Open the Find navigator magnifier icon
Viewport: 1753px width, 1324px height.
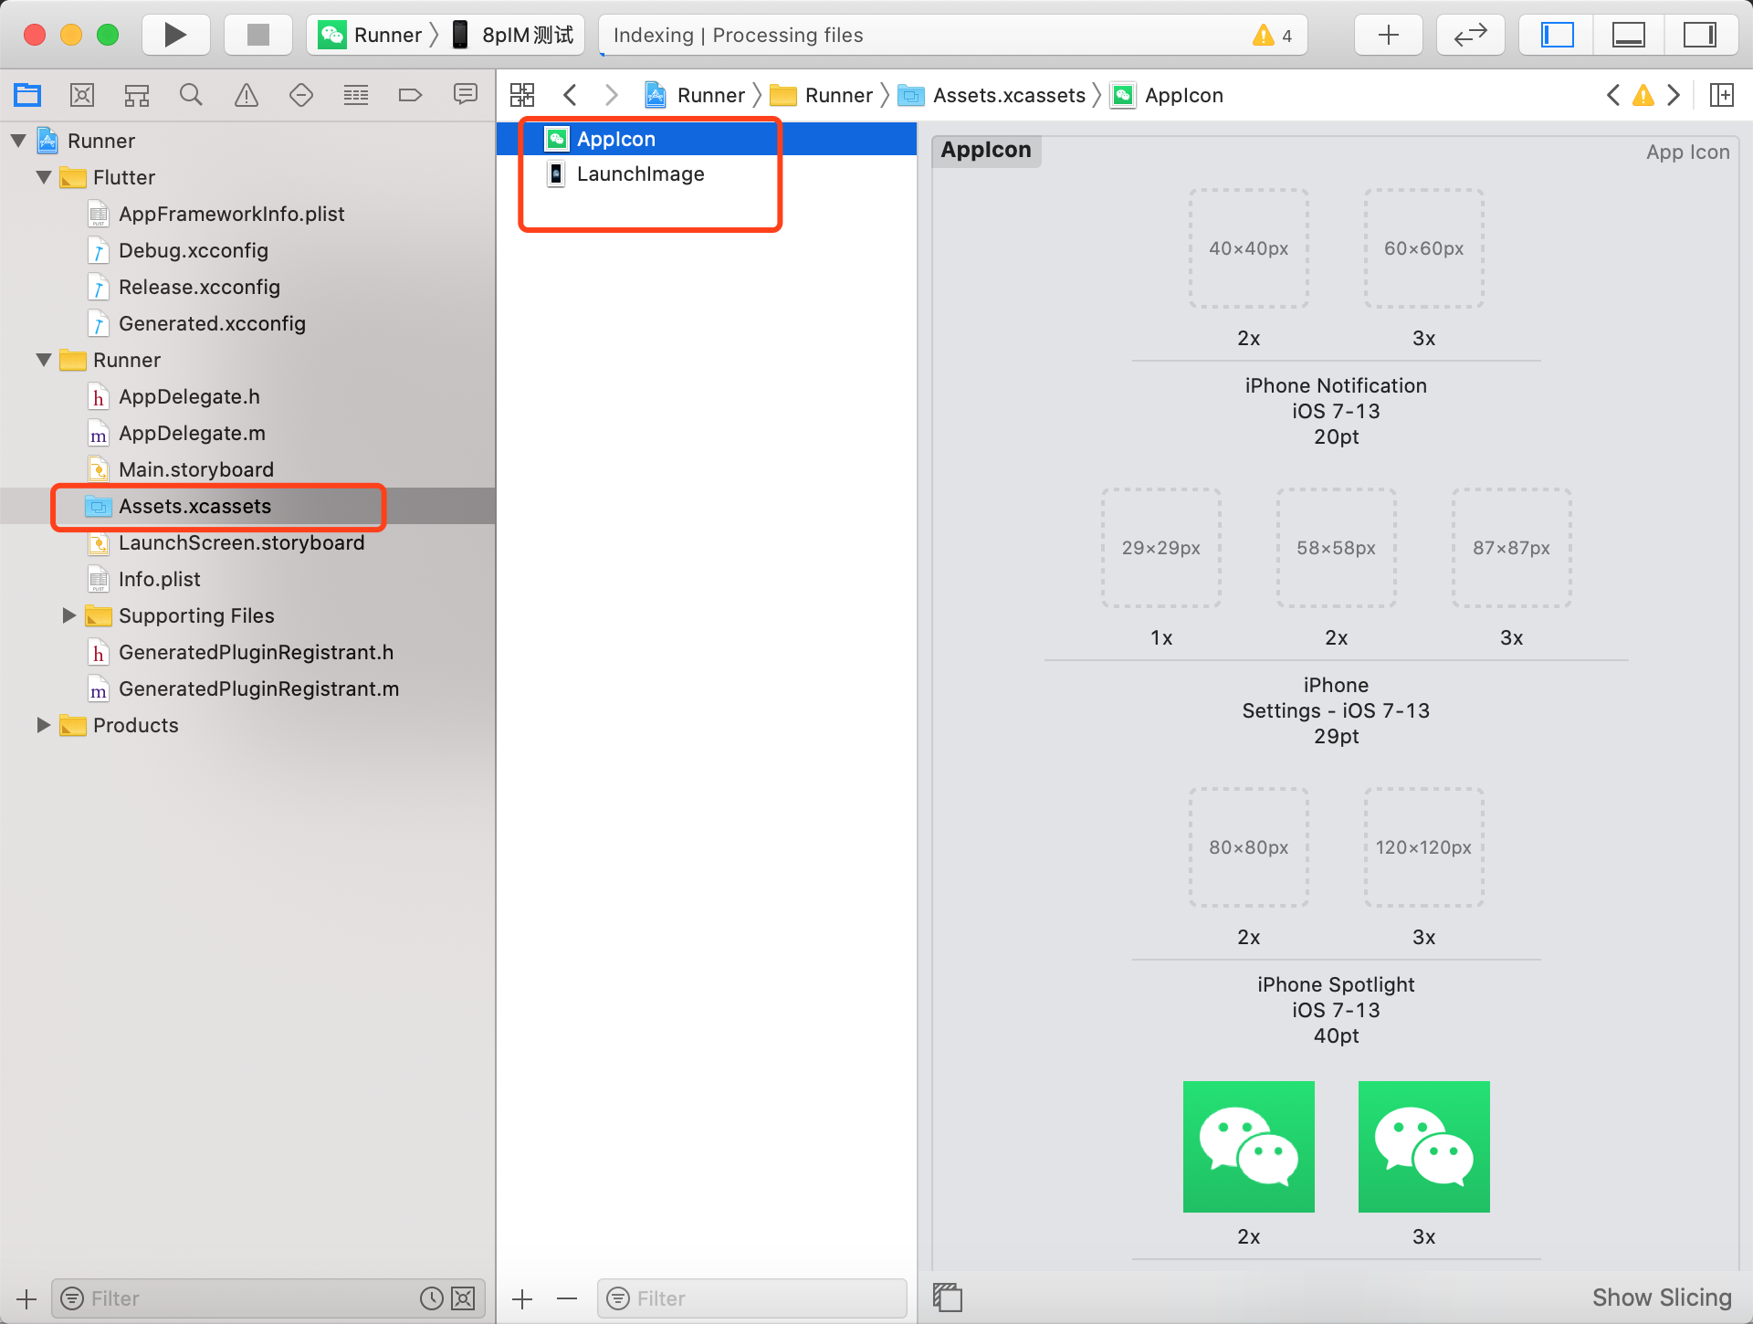(191, 95)
